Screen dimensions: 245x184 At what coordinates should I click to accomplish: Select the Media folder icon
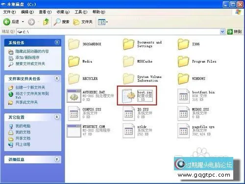(x=73, y=61)
